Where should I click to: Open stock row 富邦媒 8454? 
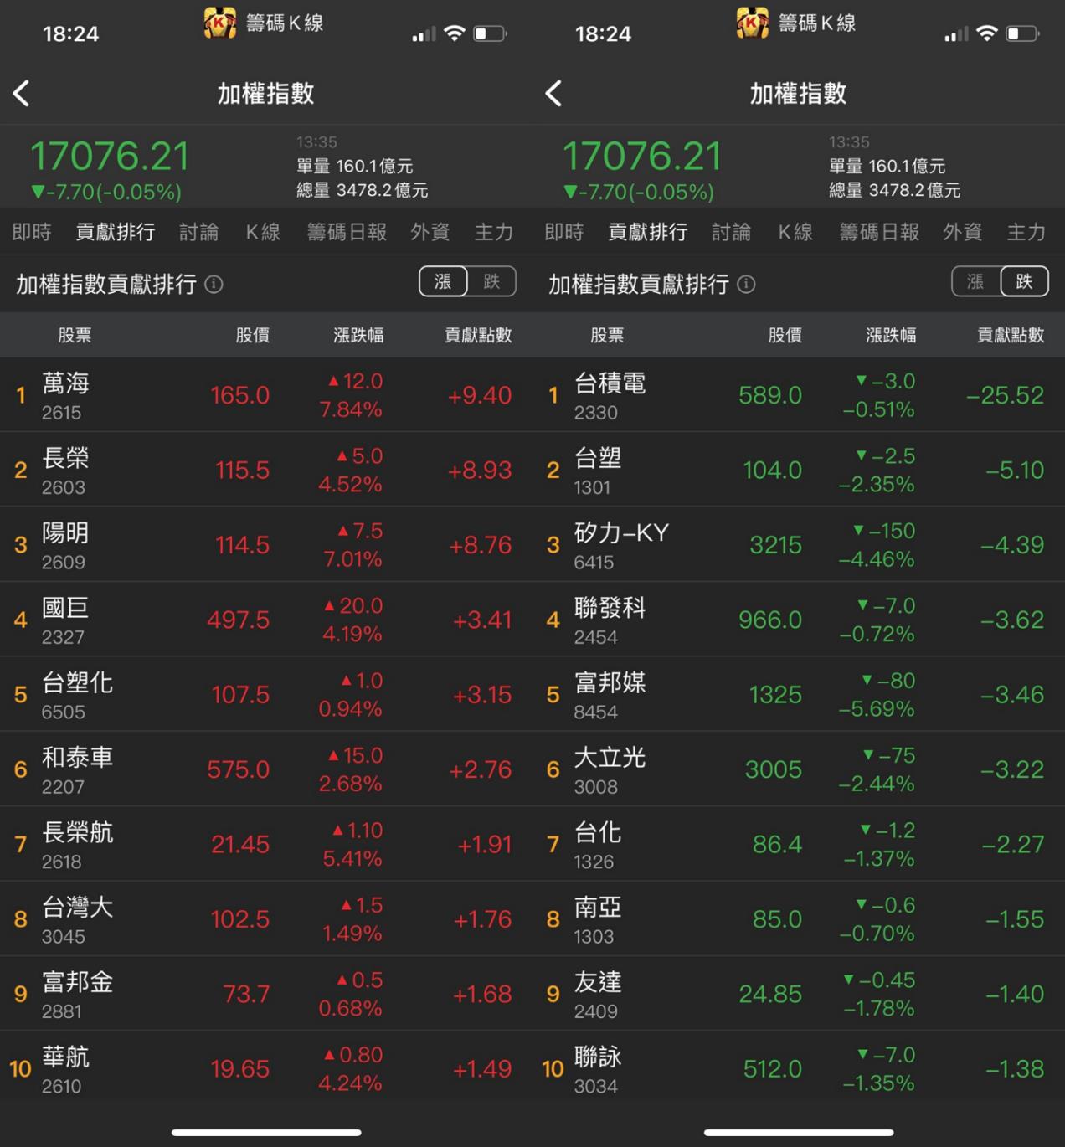799,694
